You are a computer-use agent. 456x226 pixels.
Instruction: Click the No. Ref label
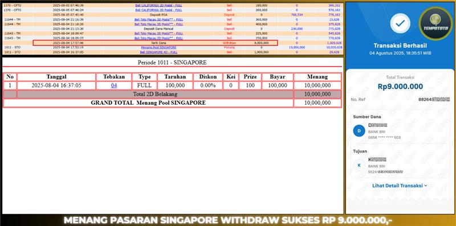[x=358, y=100]
